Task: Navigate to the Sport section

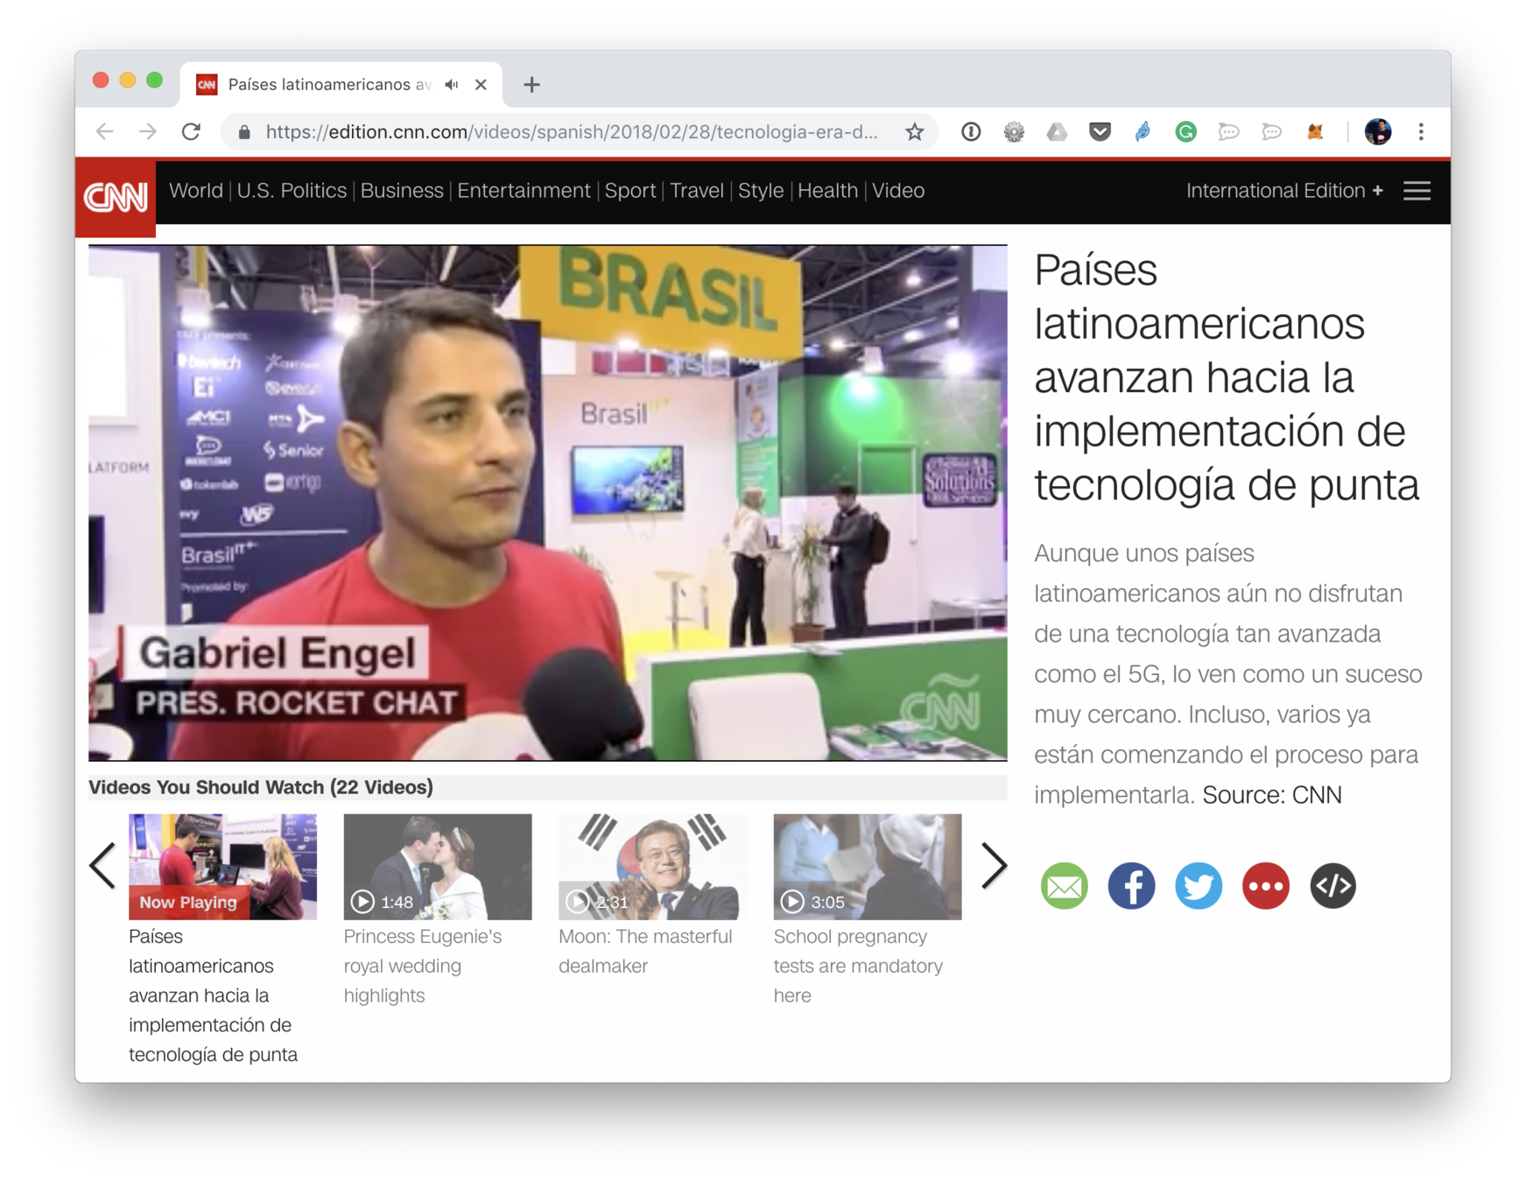Action: [629, 191]
